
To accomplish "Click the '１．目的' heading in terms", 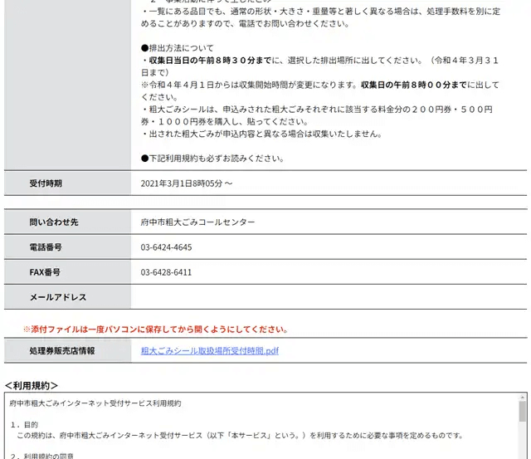I will pos(24,424).
